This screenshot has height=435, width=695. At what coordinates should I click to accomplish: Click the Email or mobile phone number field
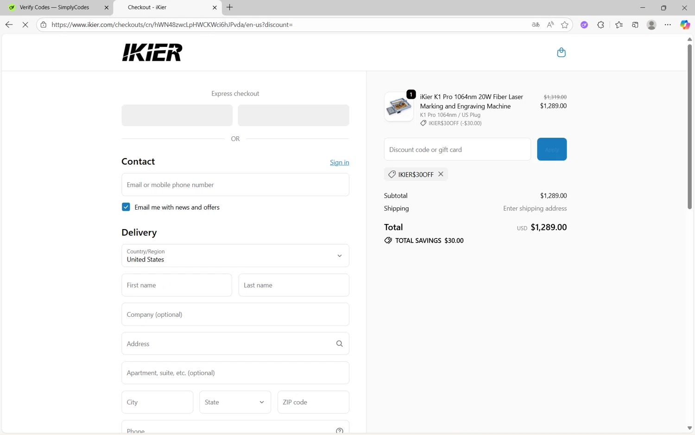pyautogui.click(x=235, y=185)
